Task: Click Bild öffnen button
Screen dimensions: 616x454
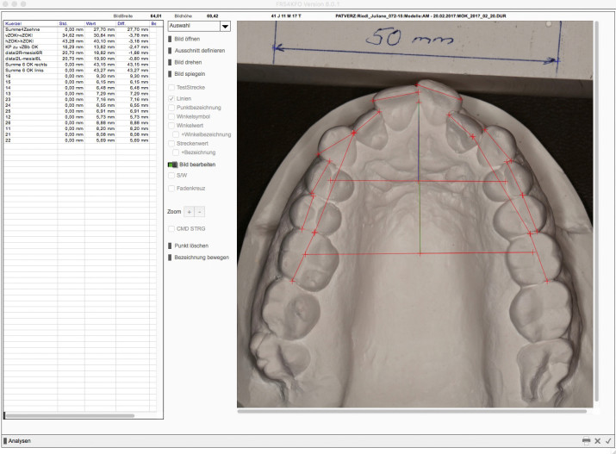Action: (184, 39)
